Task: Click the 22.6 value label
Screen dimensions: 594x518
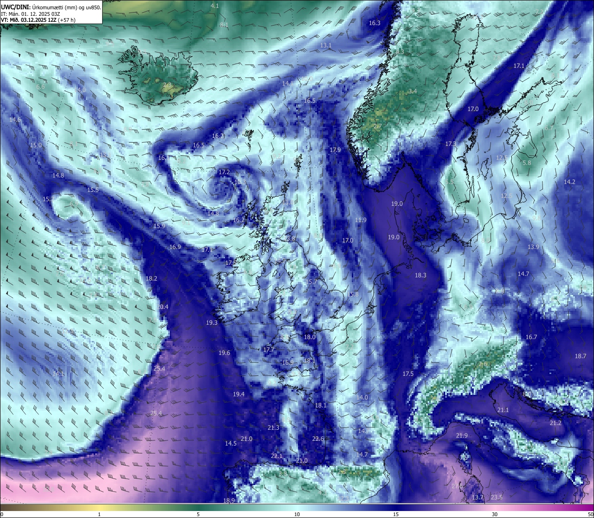Action: tap(318, 439)
